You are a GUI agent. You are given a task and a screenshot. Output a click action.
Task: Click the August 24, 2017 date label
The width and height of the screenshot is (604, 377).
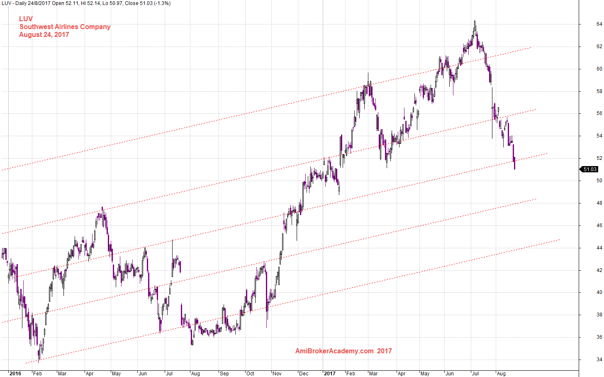click(x=44, y=34)
